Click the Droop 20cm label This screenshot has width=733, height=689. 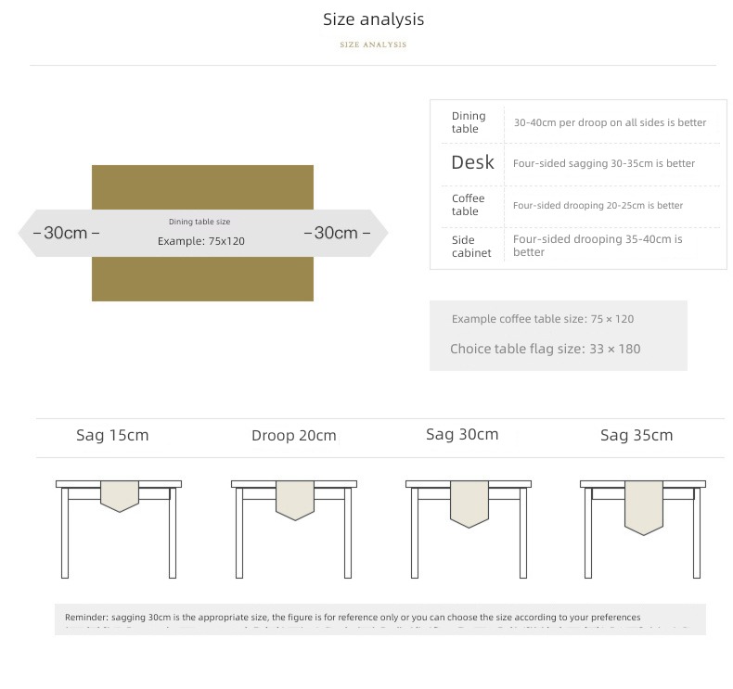pos(294,435)
